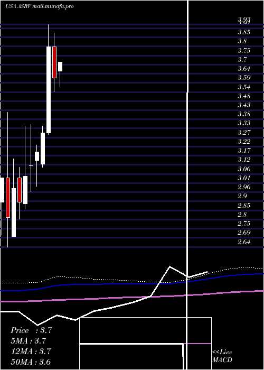Click the 2.8 price axis label

click(242, 215)
